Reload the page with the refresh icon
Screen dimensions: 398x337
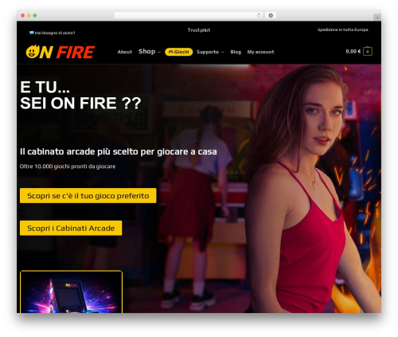pyautogui.click(x=259, y=15)
